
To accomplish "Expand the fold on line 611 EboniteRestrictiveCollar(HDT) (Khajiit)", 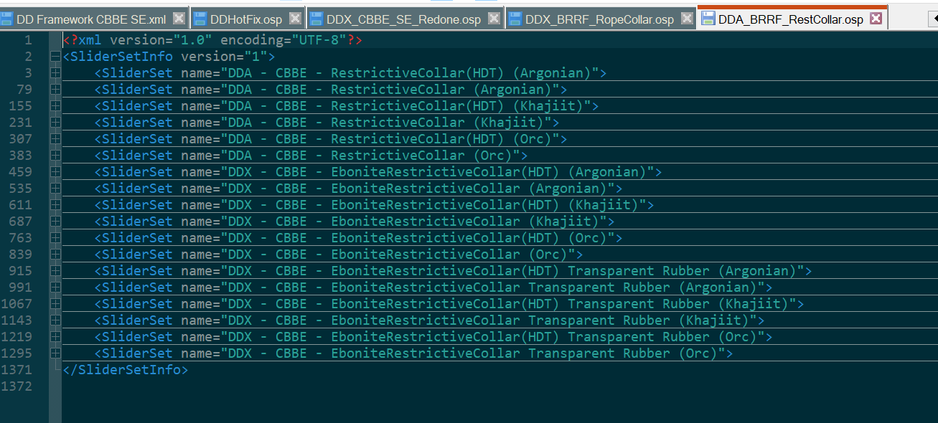I will [x=55, y=205].
